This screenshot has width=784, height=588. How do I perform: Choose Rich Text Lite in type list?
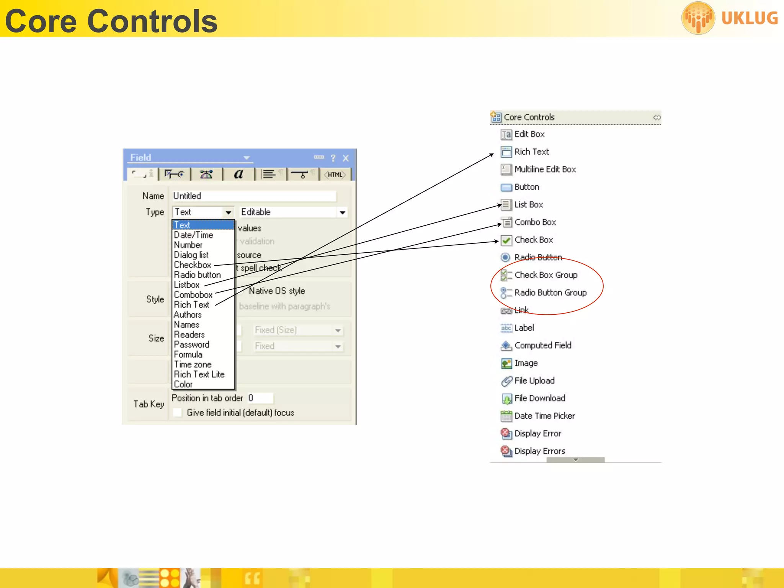(199, 374)
